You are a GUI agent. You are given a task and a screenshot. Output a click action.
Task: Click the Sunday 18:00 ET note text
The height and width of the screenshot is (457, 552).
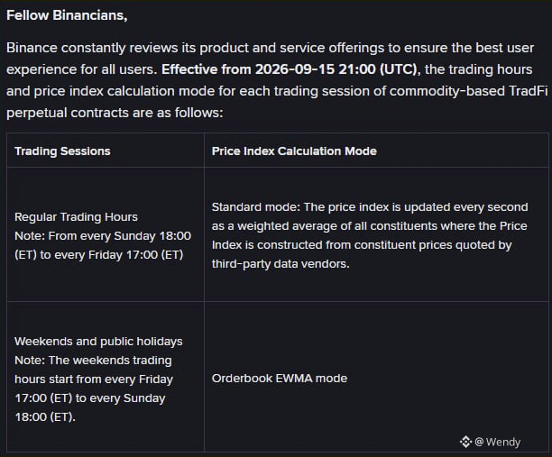pyautogui.click(x=103, y=236)
